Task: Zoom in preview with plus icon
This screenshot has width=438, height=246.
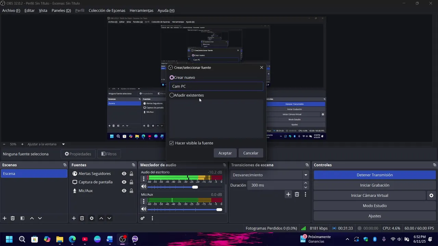Action: [22, 144]
